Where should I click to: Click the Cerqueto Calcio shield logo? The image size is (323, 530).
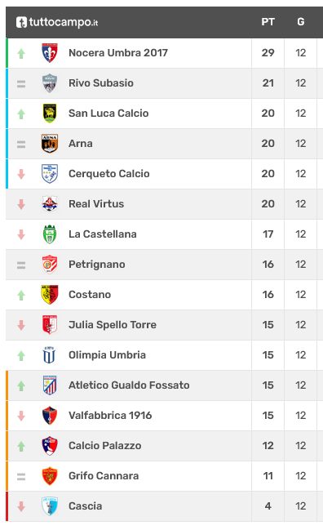[50, 174]
